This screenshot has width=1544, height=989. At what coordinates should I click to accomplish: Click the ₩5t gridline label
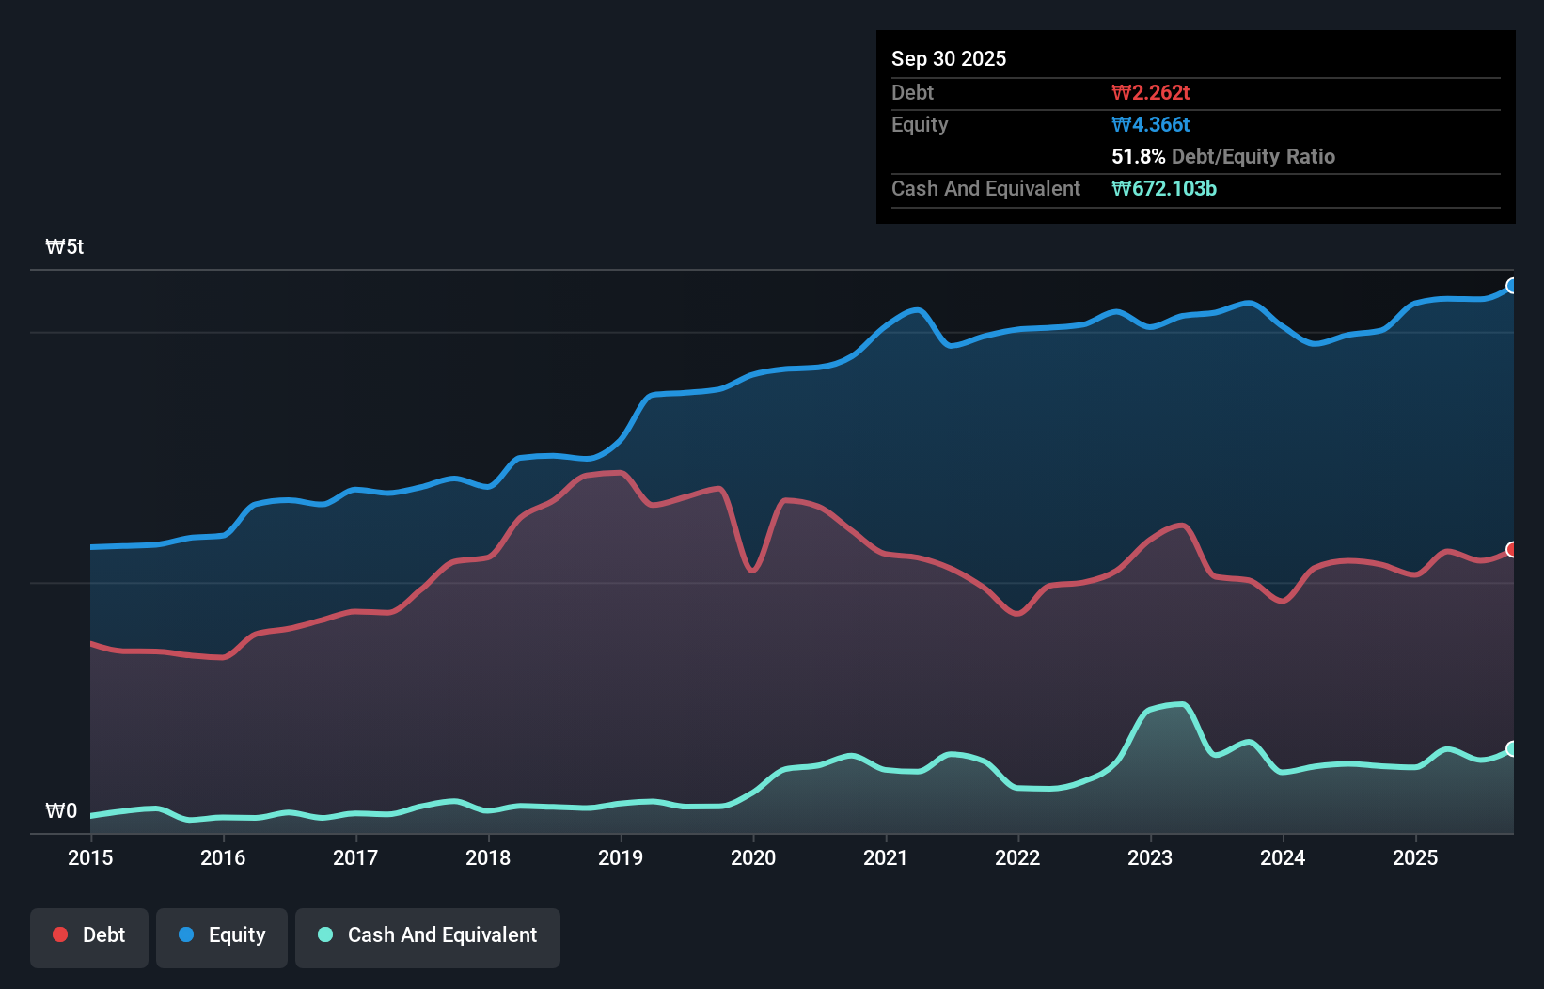[x=63, y=246]
